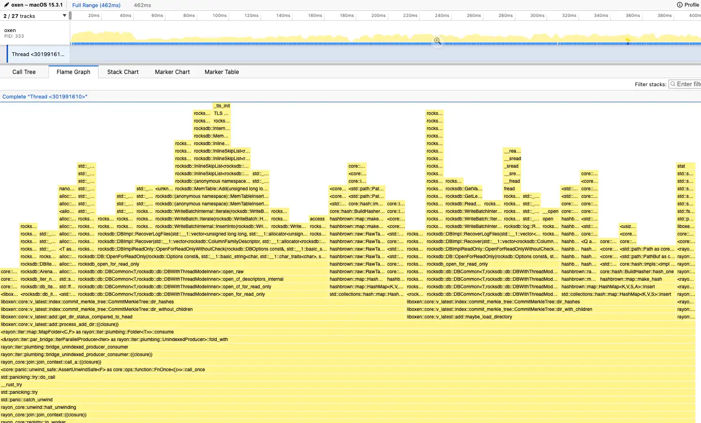This screenshot has height=423, width=701.
Task: Open the '2 / 27 tracks' dropdown
Action: click(65, 16)
